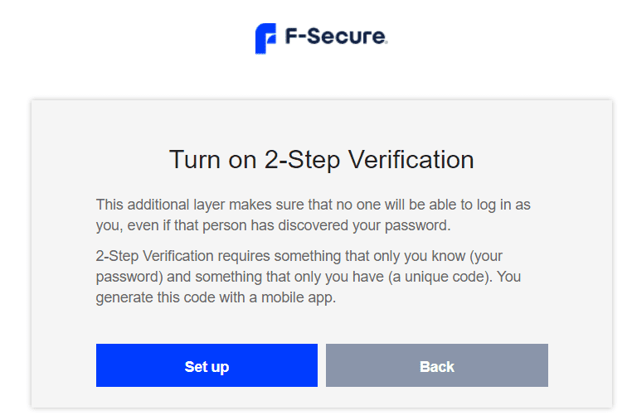Start 2-Step Verification with Set up
The height and width of the screenshot is (420, 627).
click(x=207, y=364)
